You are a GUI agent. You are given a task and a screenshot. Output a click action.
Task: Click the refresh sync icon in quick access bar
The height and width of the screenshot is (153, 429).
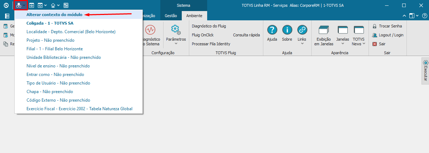40,5
